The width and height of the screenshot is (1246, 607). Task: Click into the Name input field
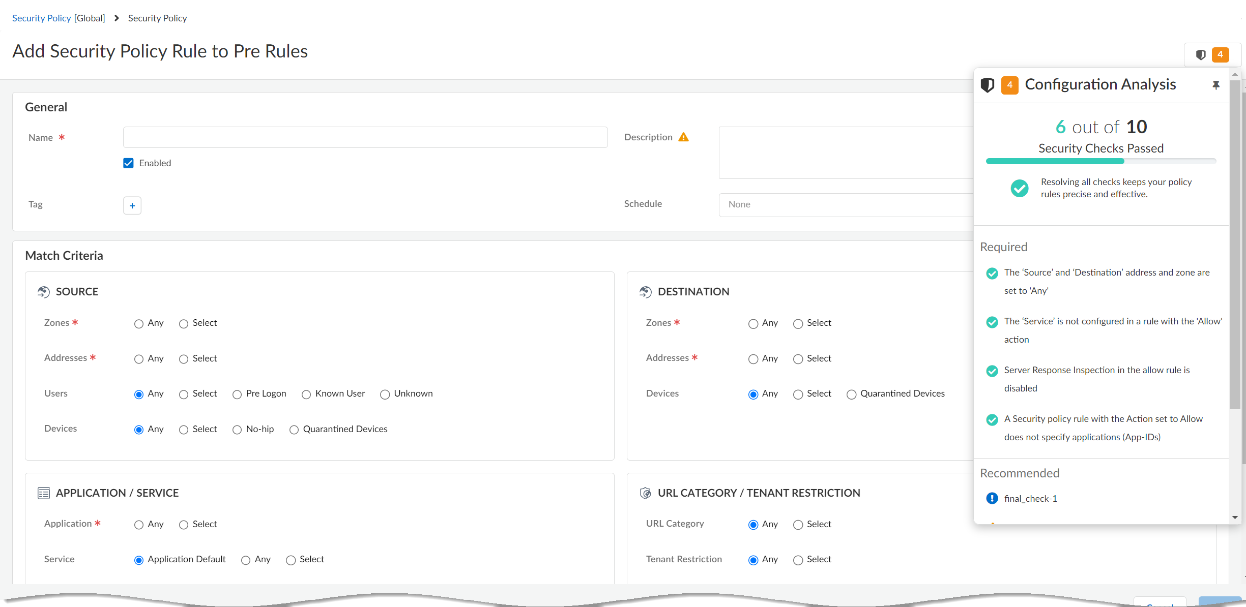point(365,137)
